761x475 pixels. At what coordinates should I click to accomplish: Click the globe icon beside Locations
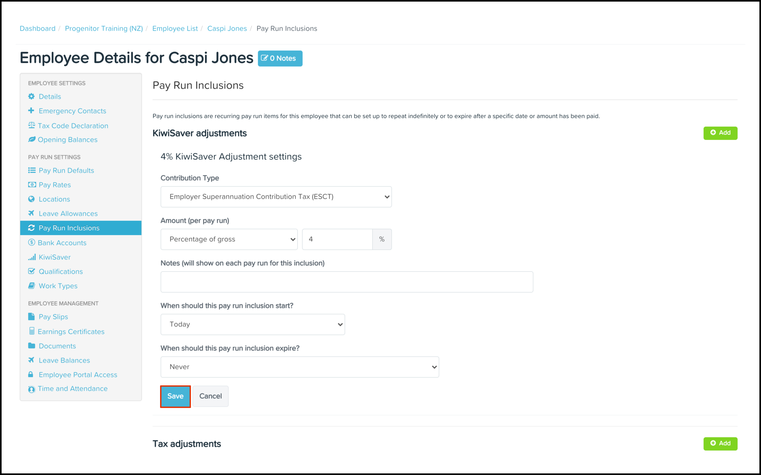click(x=31, y=199)
